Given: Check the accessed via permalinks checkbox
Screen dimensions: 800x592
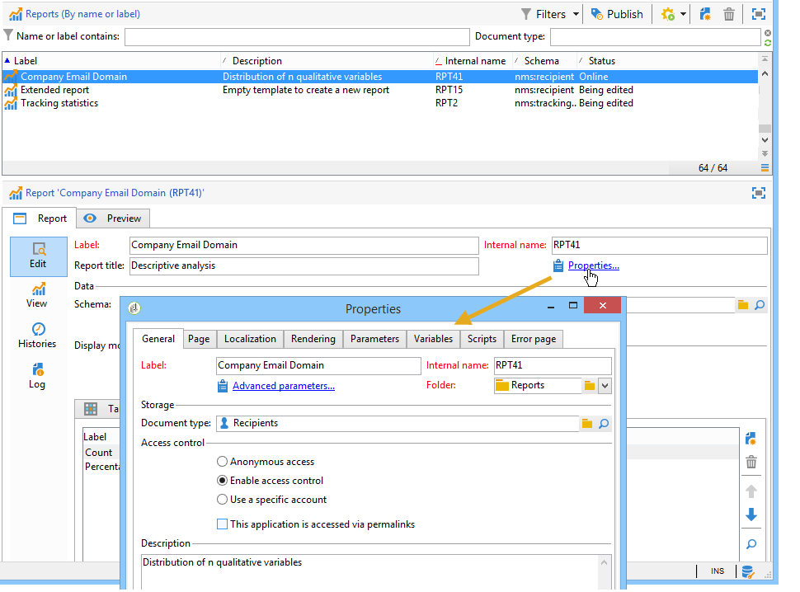Looking at the screenshot, I should (222, 524).
